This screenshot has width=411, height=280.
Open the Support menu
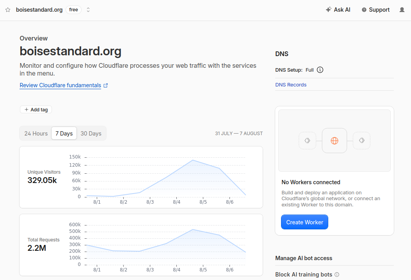click(x=375, y=10)
